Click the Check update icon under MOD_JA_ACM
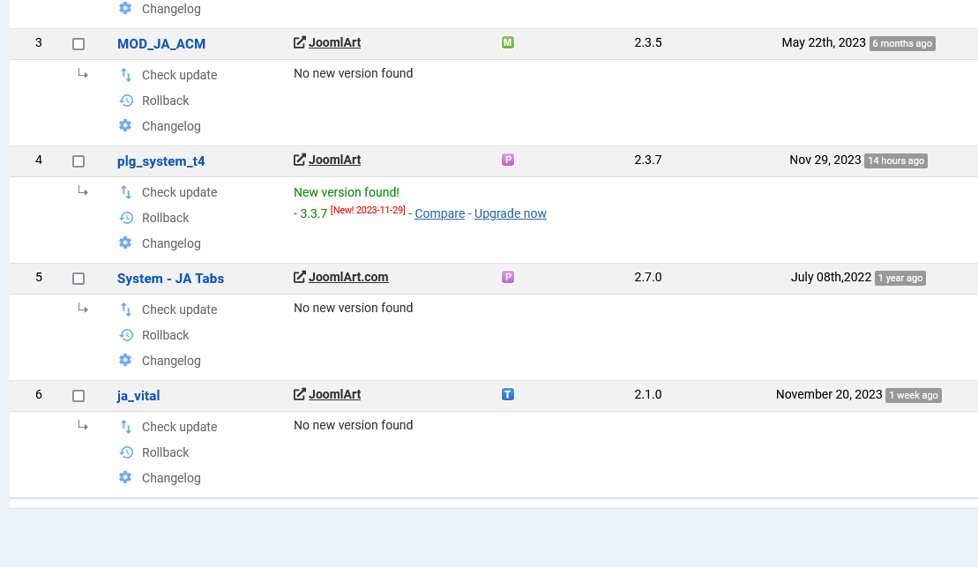The height and width of the screenshot is (567, 978). [126, 75]
